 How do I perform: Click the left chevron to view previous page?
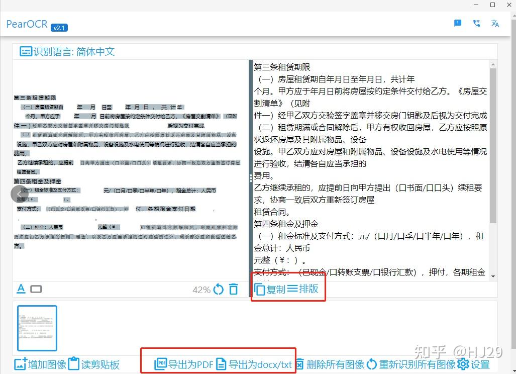click(19, 194)
